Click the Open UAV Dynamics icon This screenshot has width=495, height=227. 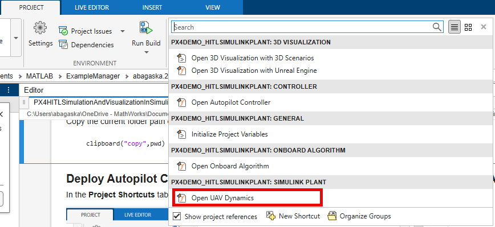pos(181,198)
